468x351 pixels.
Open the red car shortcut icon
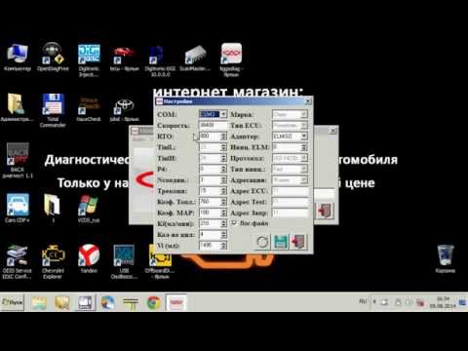(x=124, y=58)
